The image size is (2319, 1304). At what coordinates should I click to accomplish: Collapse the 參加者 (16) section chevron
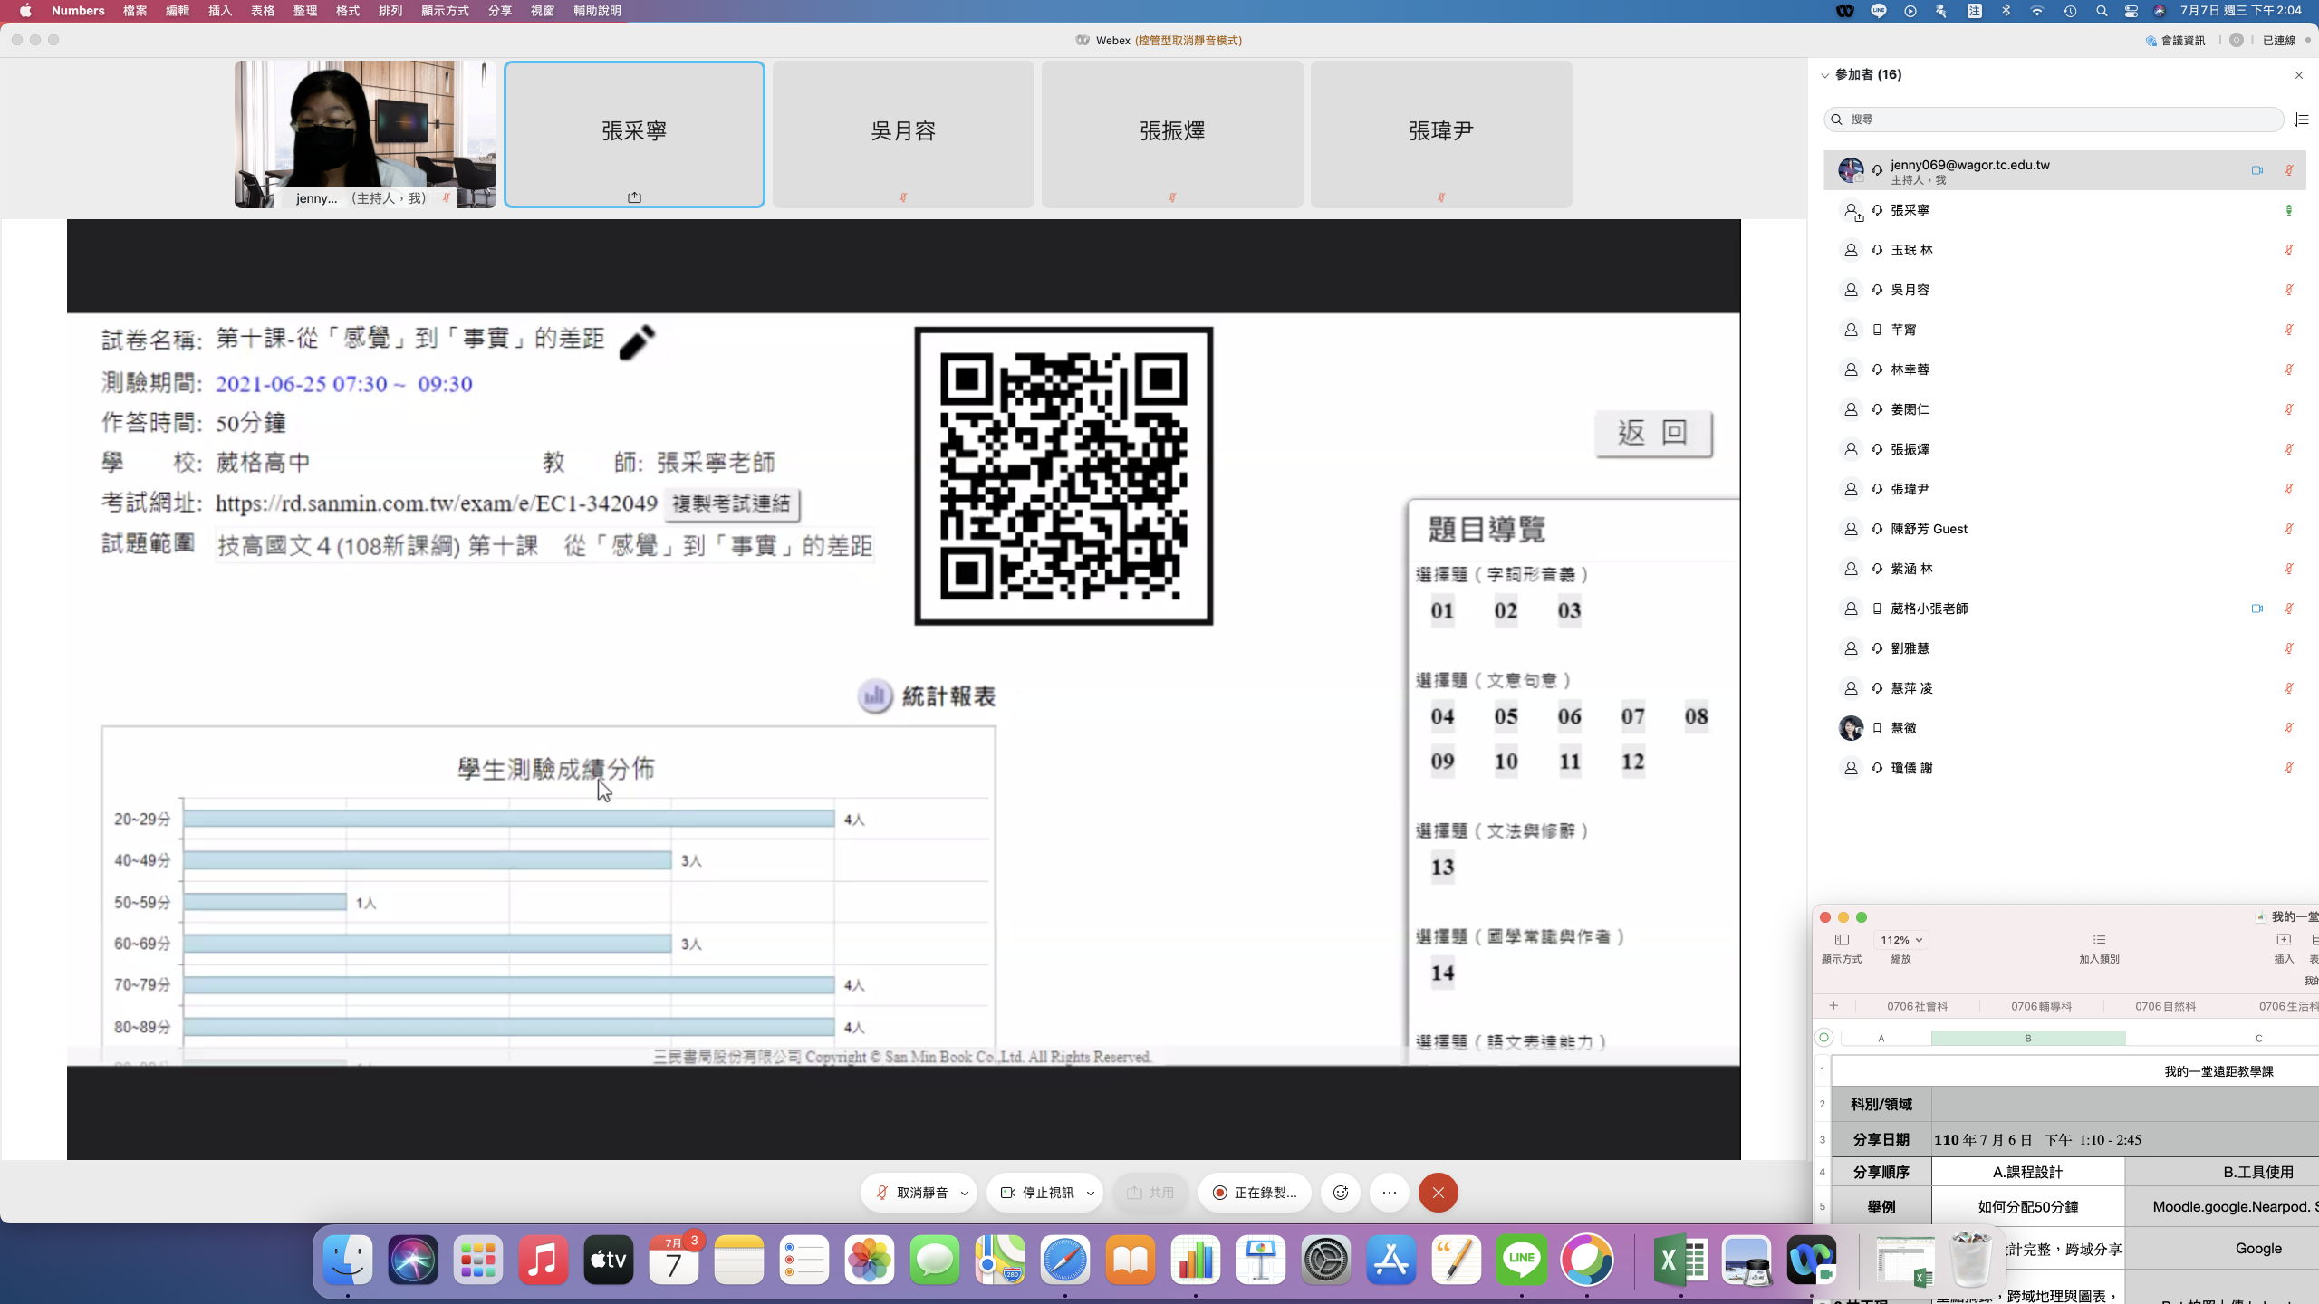coord(1825,75)
